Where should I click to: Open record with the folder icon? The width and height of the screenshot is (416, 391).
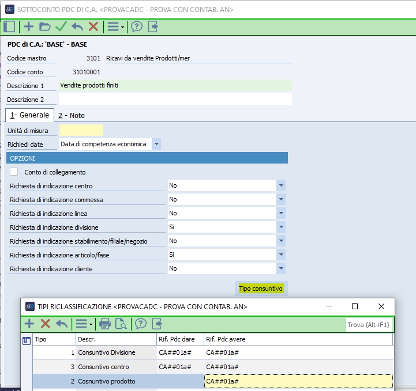44,26
